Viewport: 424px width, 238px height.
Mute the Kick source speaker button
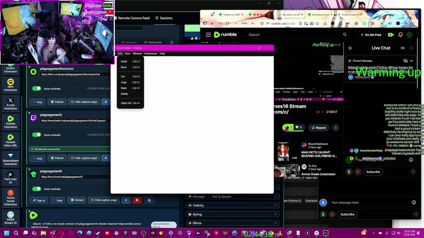click(106, 102)
